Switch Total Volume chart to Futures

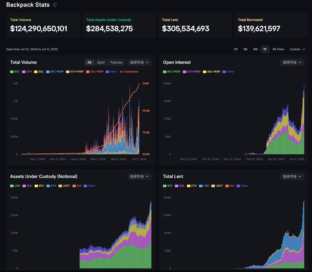point(116,62)
